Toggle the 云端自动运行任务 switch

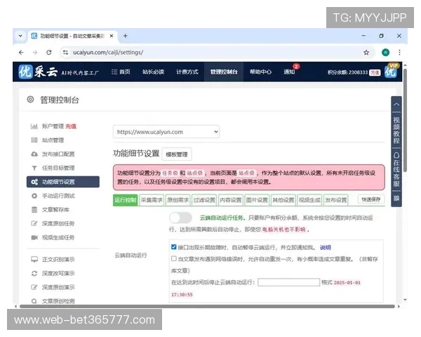pos(181,218)
